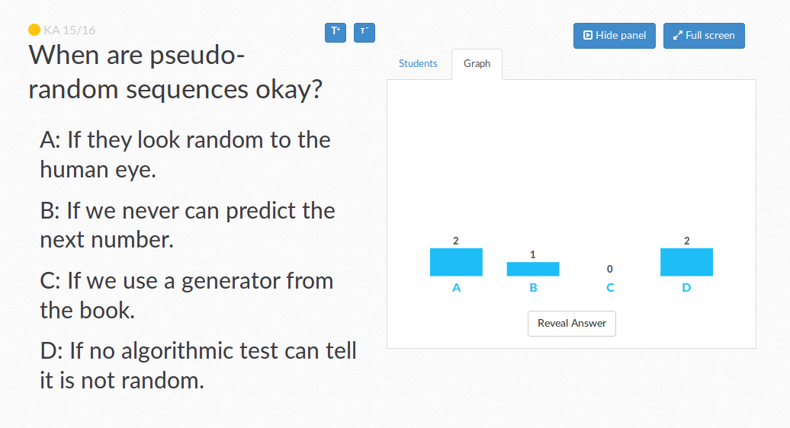790x428 pixels.
Task: Click the question title about pseudo-random sequences
Action: click(175, 72)
